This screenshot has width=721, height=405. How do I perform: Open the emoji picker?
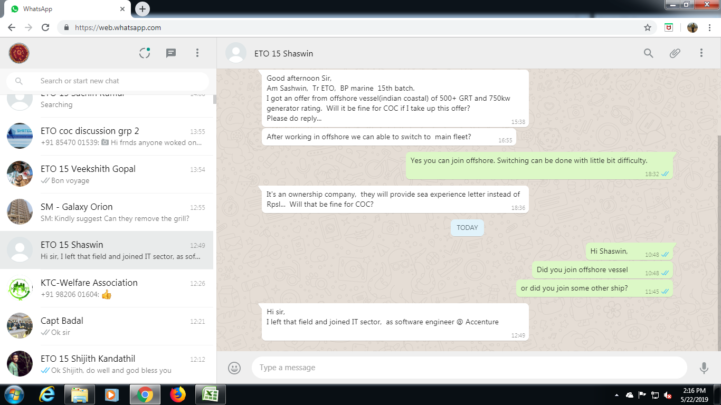pyautogui.click(x=234, y=368)
